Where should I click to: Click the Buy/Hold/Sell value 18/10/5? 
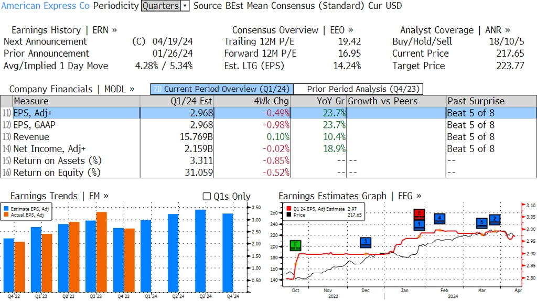(507, 42)
